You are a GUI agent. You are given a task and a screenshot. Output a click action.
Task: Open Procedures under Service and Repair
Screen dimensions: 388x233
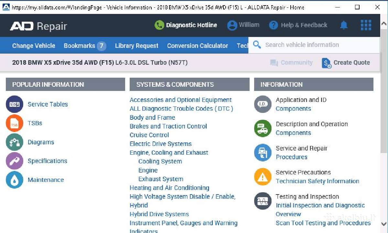click(292, 157)
